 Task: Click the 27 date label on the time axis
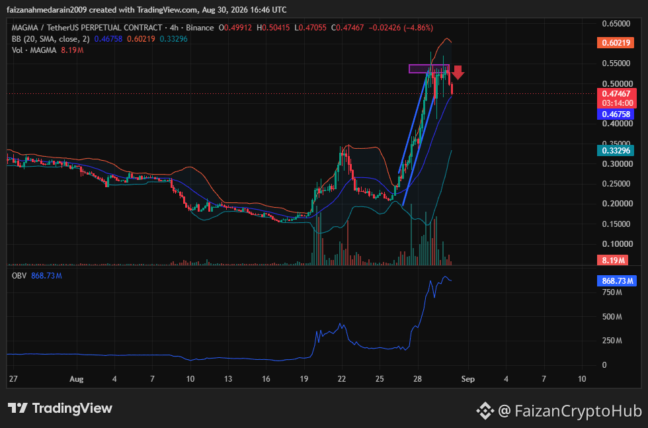coord(13,379)
